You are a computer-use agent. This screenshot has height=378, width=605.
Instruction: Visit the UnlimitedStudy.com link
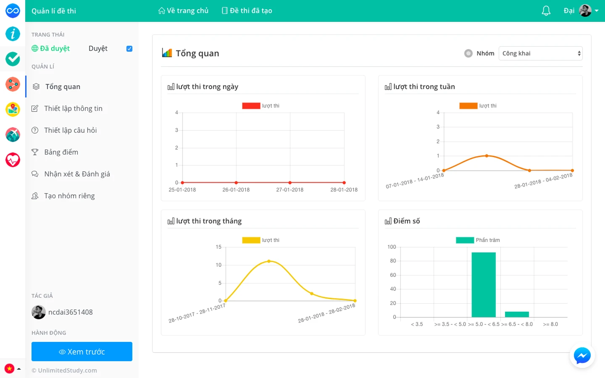pyautogui.click(x=67, y=370)
